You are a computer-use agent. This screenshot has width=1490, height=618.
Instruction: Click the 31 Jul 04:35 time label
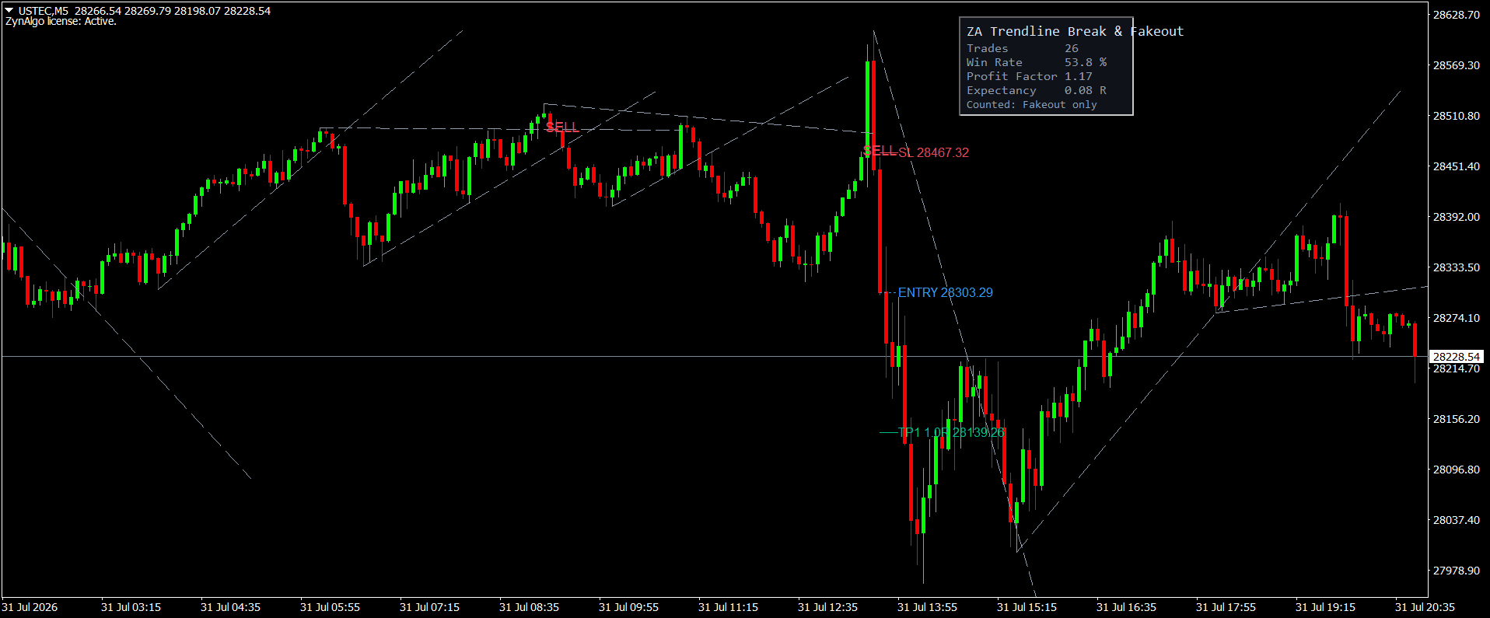[230, 607]
